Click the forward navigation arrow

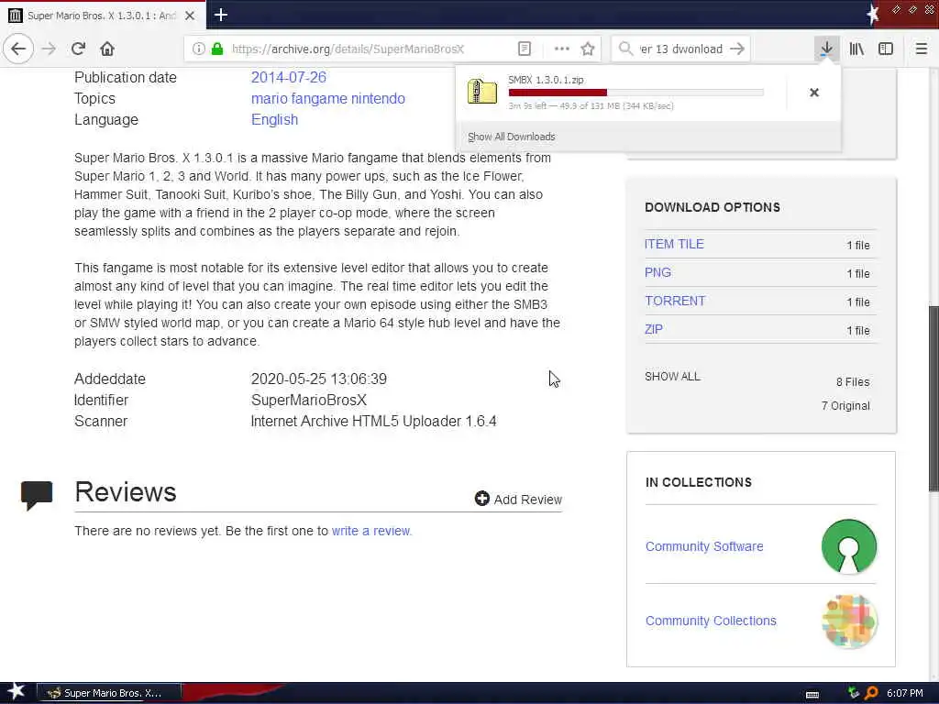click(x=50, y=49)
